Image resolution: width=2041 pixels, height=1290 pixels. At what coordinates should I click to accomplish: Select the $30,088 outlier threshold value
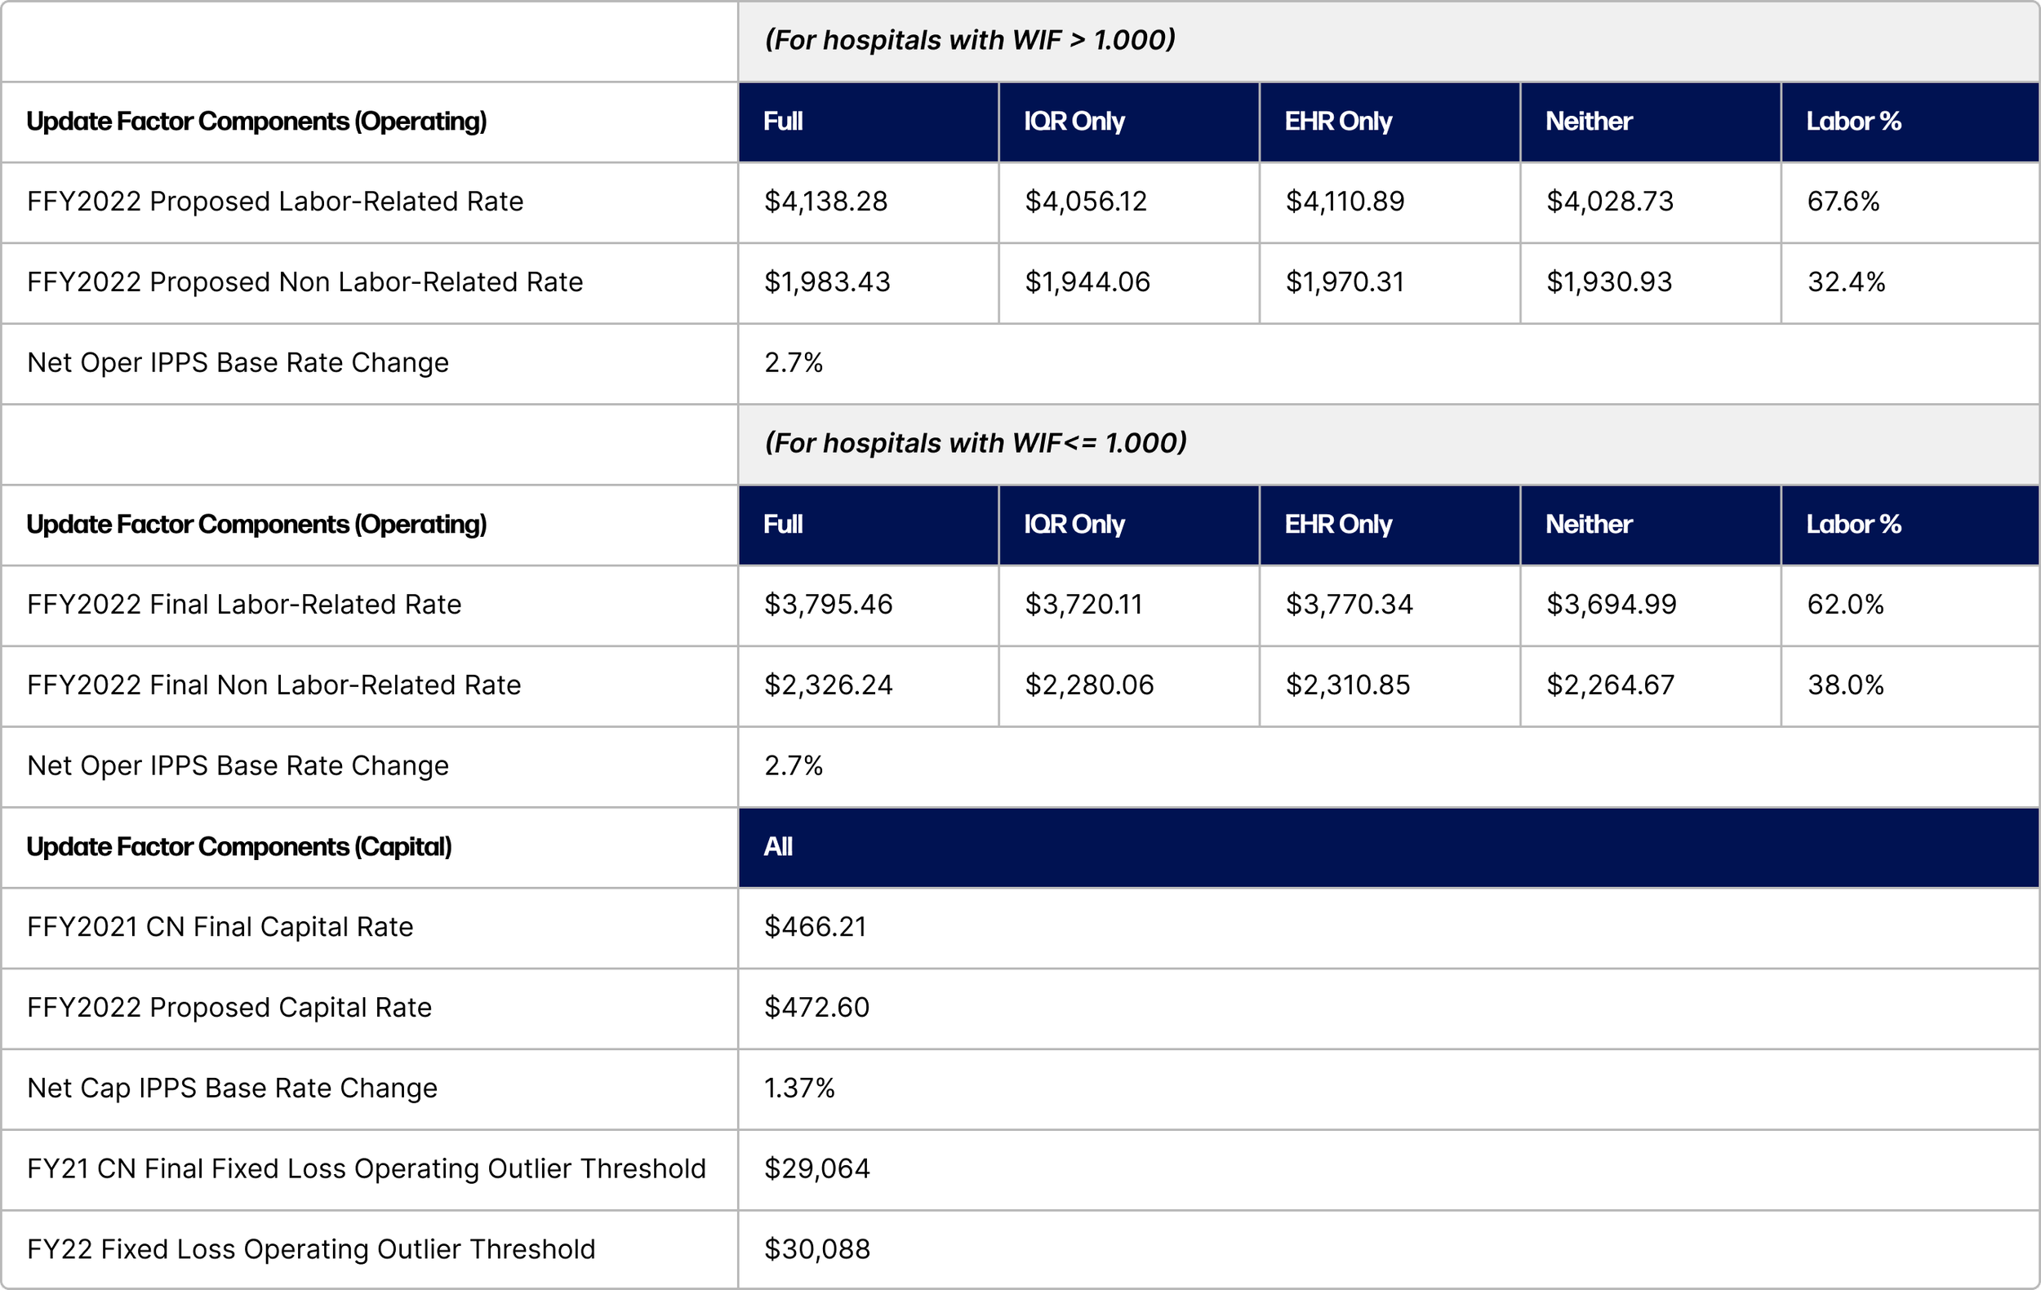(x=817, y=1249)
